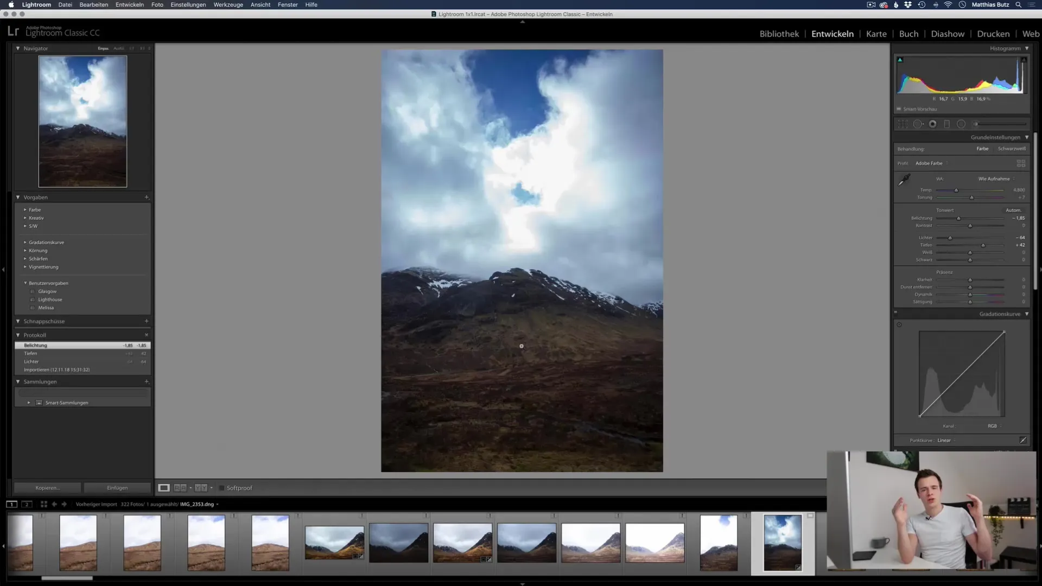This screenshot has width=1042, height=586.
Task: Click the Temp. slider handle
Action: point(956,190)
